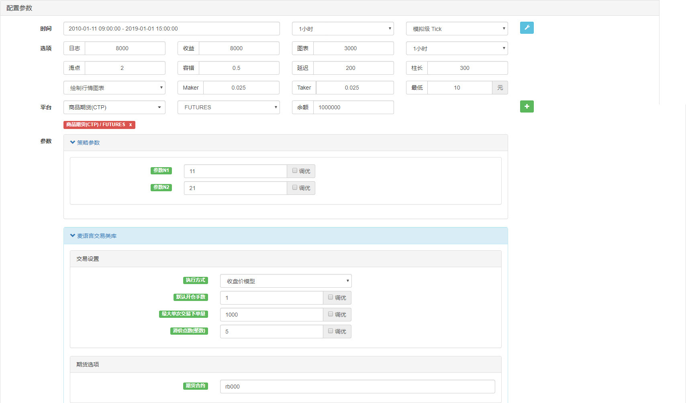Screen dimensions: 686x403
Task: Click the 期货合约 rb000 input field
Action: (x=357, y=387)
